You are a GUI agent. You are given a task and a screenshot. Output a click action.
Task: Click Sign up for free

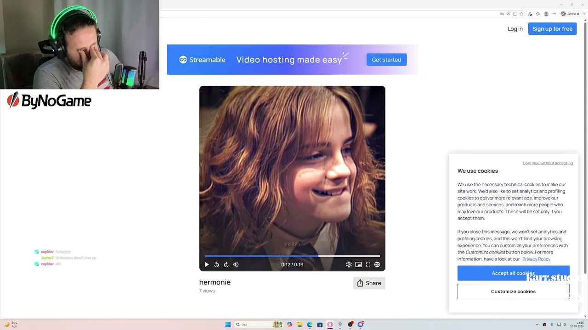click(x=552, y=29)
